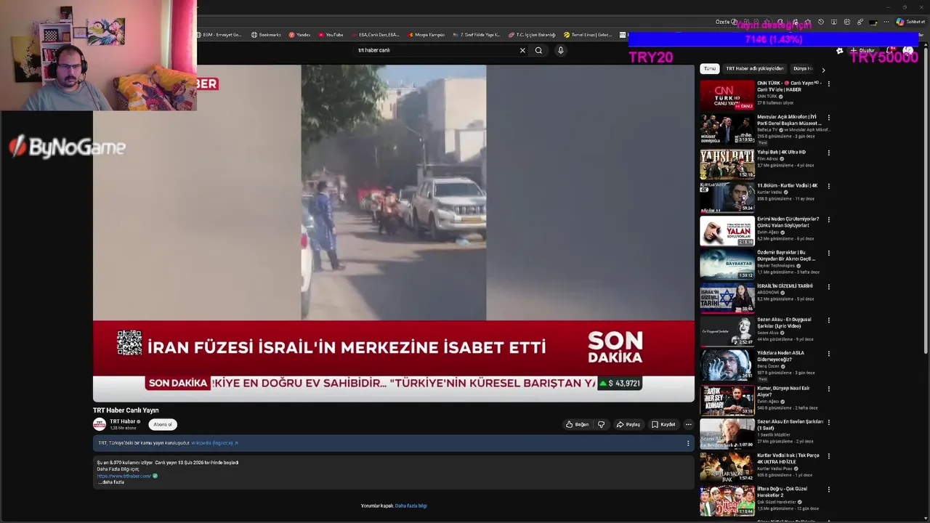The width and height of the screenshot is (930, 523).
Task: Clear the YouTube search box text
Action: click(x=522, y=50)
